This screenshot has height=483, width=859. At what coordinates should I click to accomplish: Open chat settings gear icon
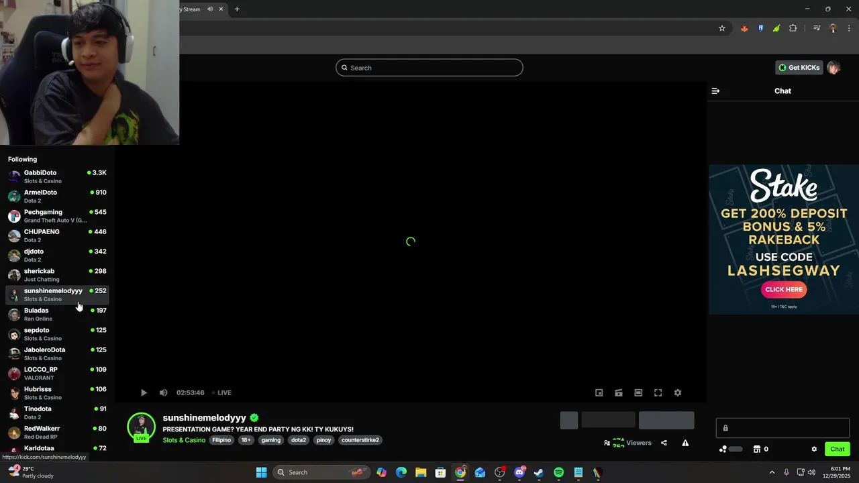tap(814, 449)
